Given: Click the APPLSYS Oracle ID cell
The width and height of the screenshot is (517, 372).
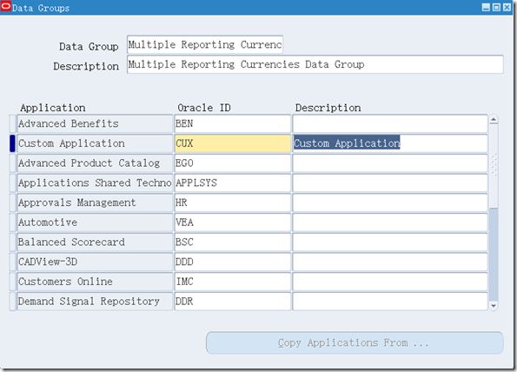Looking at the screenshot, I should (x=233, y=183).
